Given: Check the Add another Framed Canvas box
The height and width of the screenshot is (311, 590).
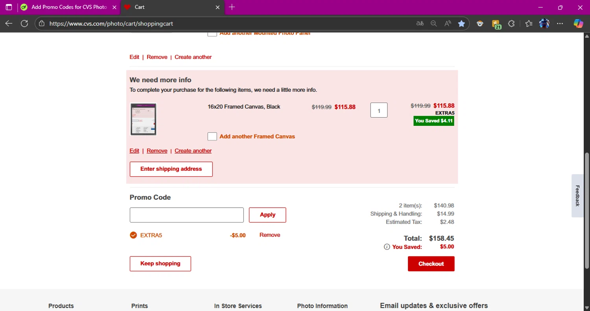Looking at the screenshot, I should pos(212,136).
